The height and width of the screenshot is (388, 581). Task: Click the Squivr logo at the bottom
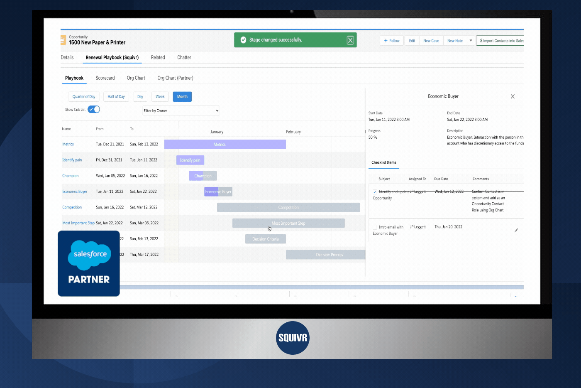point(293,338)
